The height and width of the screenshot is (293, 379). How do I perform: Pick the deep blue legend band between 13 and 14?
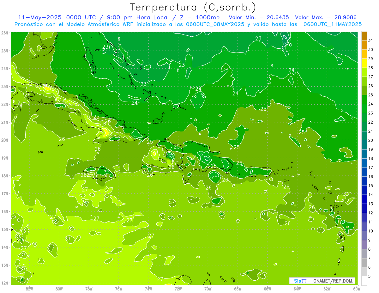[x=364, y=199]
